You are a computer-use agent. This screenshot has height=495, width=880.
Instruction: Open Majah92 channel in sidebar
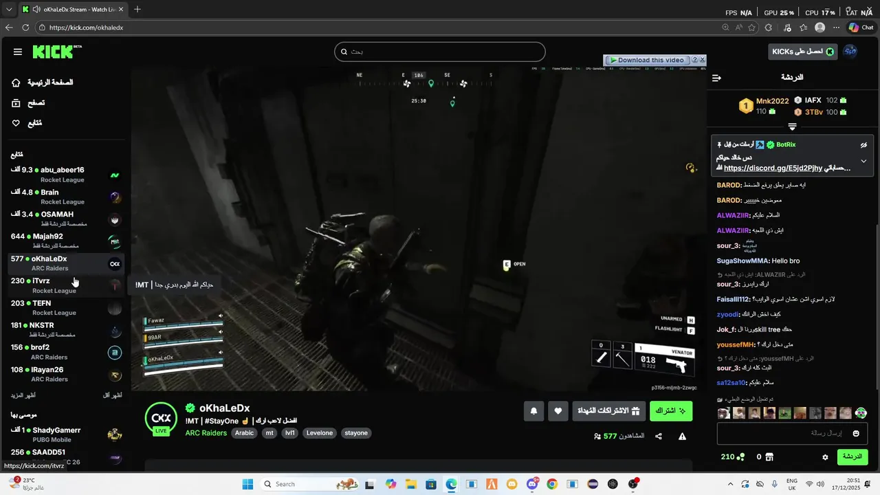tap(66, 241)
